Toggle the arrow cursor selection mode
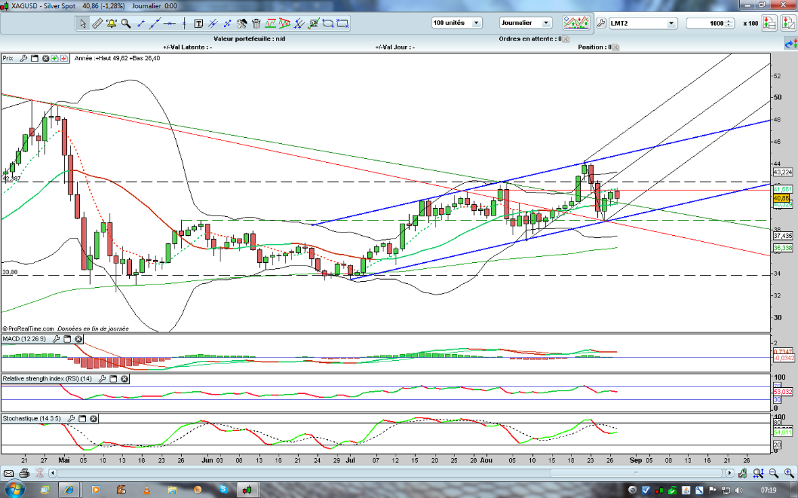Image resolution: width=798 pixels, height=498 pixels. pyautogui.click(x=83, y=23)
